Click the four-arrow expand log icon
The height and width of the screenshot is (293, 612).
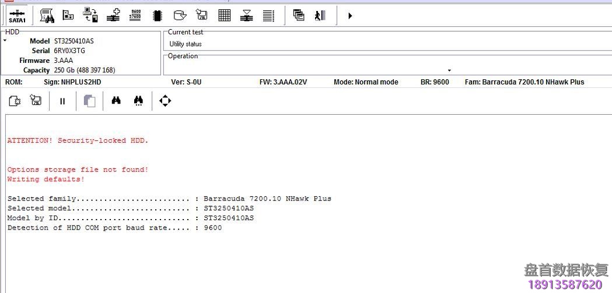point(165,101)
